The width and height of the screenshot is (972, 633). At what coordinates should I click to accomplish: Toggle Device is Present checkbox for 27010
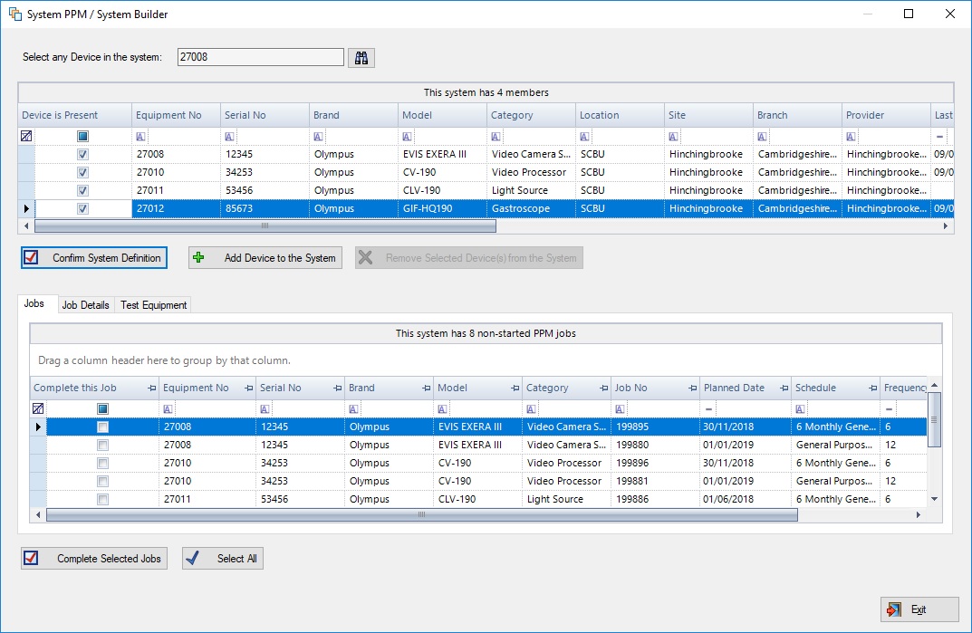click(82, 172)
